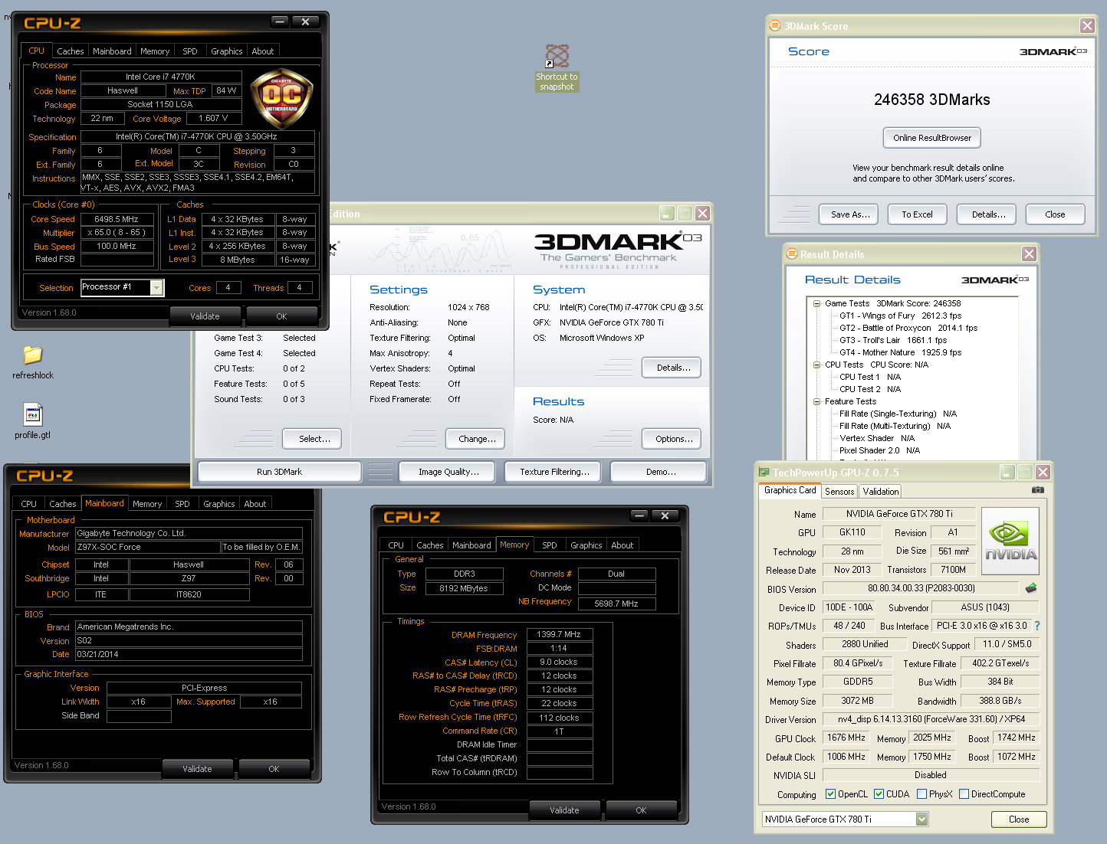This screenshot has height=844, width=1107.
Task: Select 'GT4 - Mother Nature' result row
Action: (900, 352)
